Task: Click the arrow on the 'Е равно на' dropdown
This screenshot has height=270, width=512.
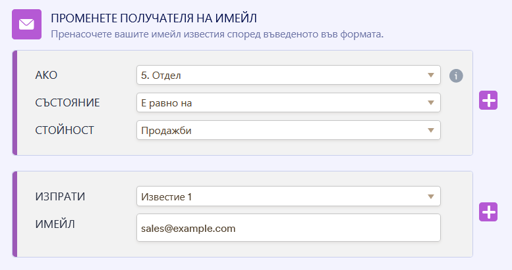Action: click(x=430, y=102)
